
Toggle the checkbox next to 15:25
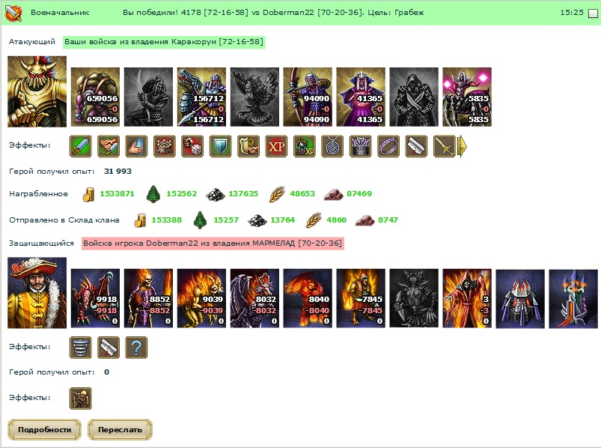593,13
